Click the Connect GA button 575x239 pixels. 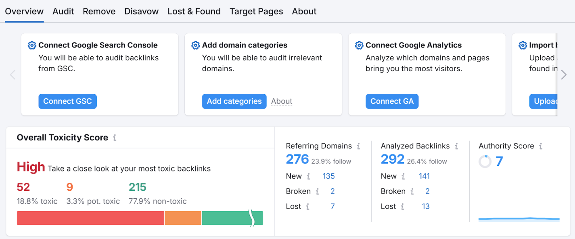pos(392,101)
